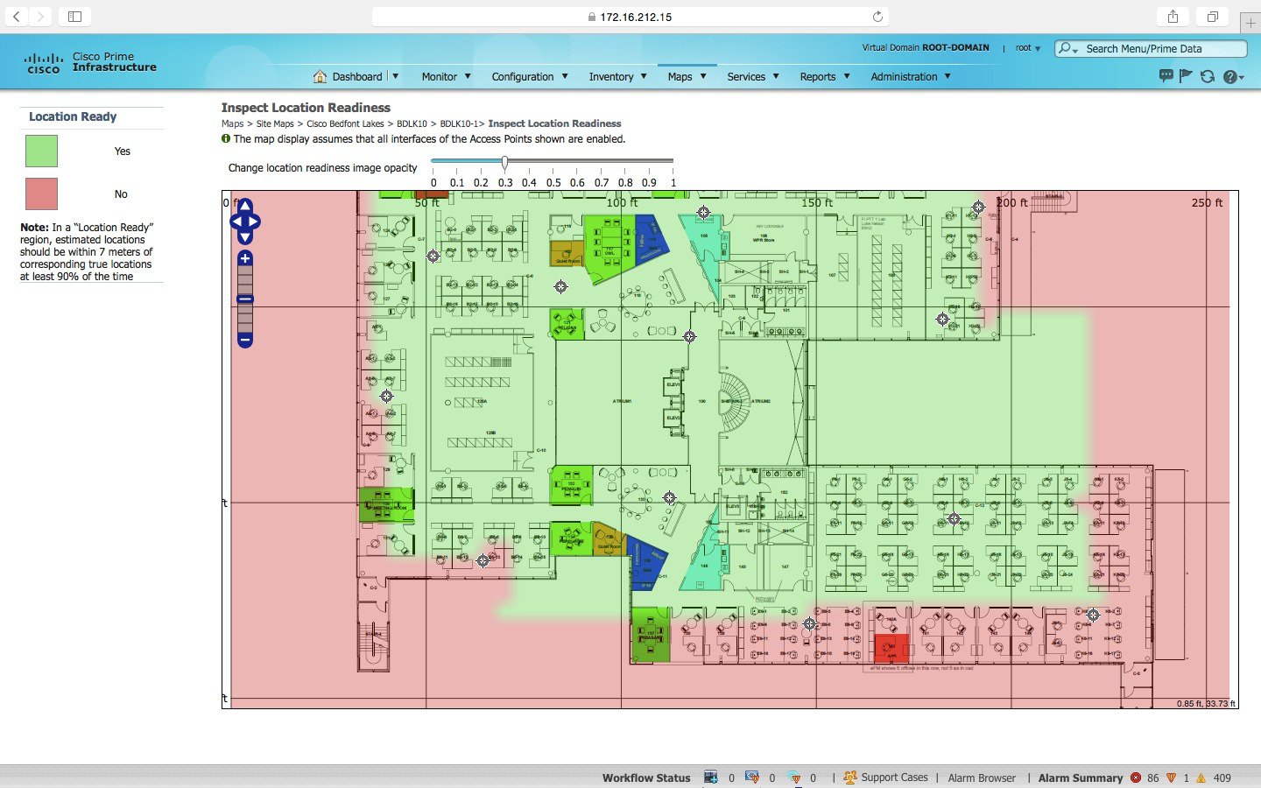Image resolution: width=1261 pixels, height=788 pixels.
Task: Follow the Site Maps breadcrumb link
Action: tap(275, 123)
